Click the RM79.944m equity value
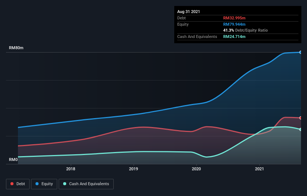The width and height of the screenshot is (307, 196). [234, 24]
